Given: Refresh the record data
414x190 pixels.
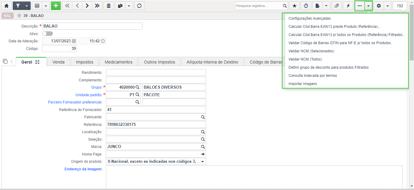Looking at the screenshot, I should tap(139, 6).
